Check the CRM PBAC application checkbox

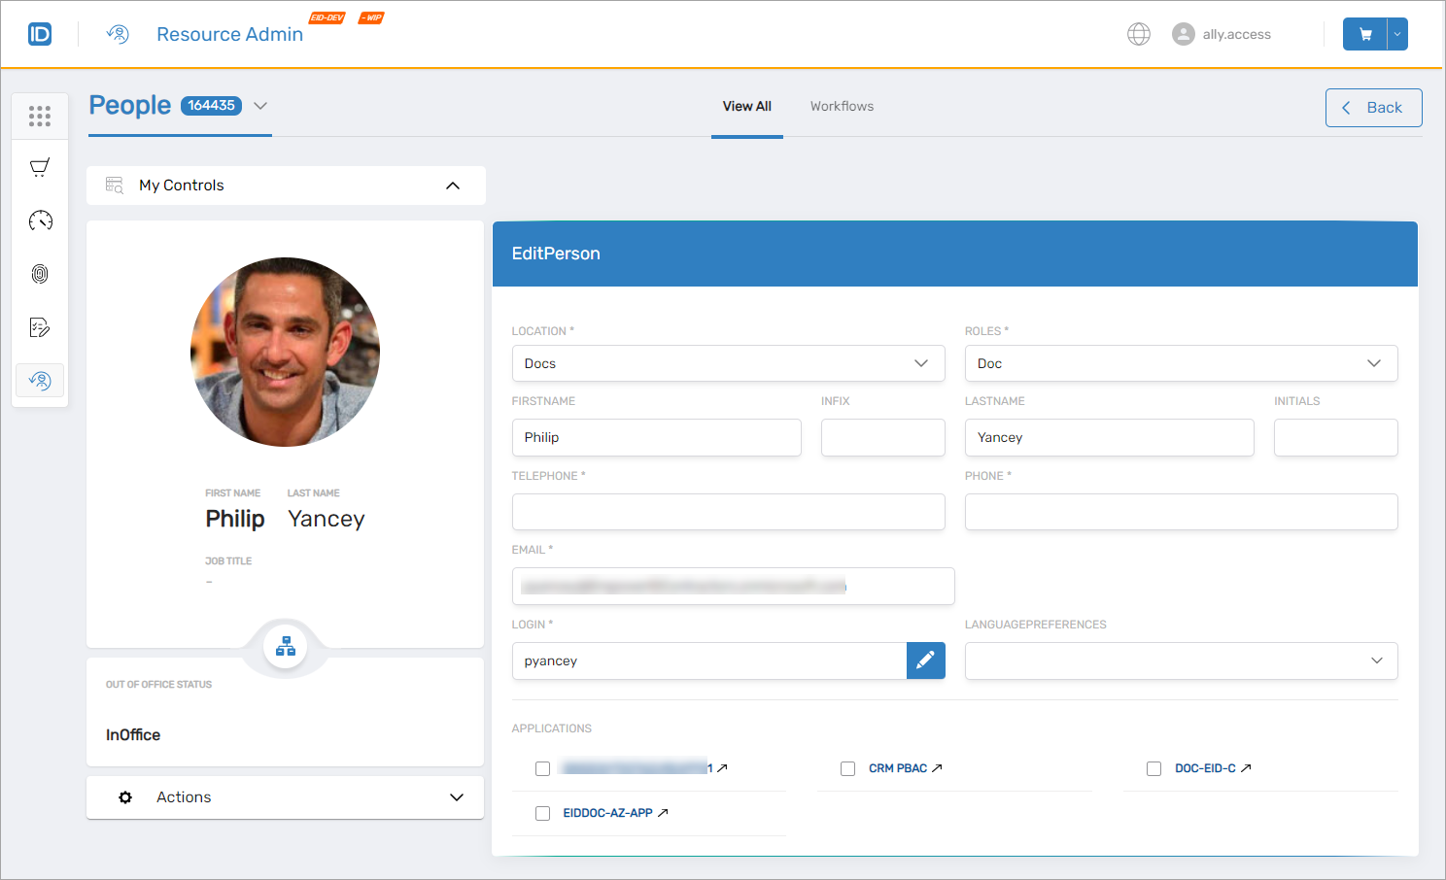pyautogui.click(x=847, y=768)
